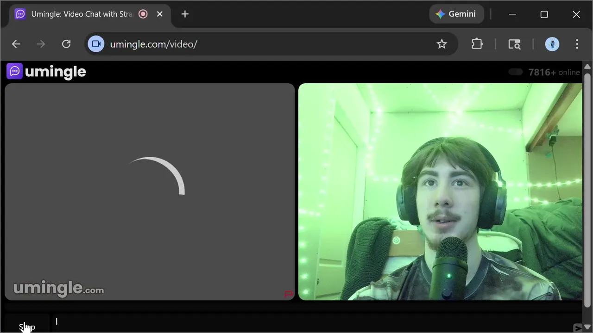This screenshot has width=593, height=333.
Task: Minimize the Chrome window
Action: (x=512, y=14)
